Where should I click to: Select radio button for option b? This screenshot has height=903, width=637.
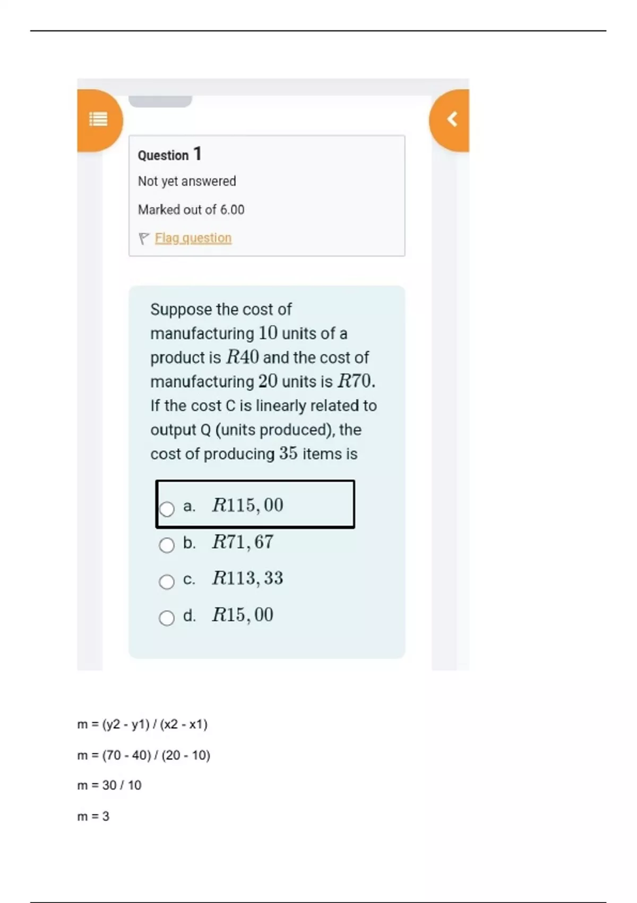(167, 545)
